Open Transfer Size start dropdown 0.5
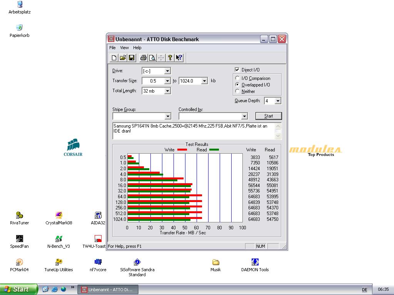Screen dimensions: 394x295 (x=168, y=81)
